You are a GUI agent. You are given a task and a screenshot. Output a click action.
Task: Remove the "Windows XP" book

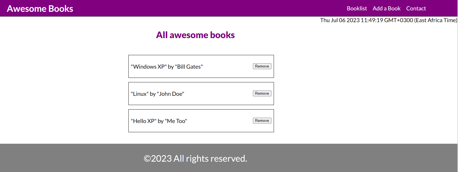pyautogui.click(x=262, y=66)
